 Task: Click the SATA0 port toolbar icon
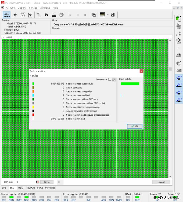pos(7,15)
